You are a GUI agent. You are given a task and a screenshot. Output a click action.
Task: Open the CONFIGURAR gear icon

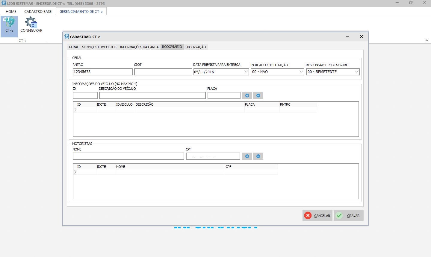(x=31, y=25)
